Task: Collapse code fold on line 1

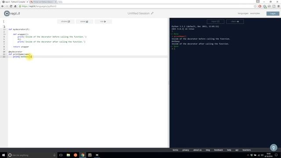Action: [5, 29]
